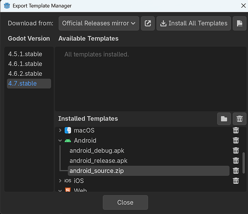The height and width of the screenshot is (214, 248).
Task: Expand the macOS template group
Action: [60, 130]
